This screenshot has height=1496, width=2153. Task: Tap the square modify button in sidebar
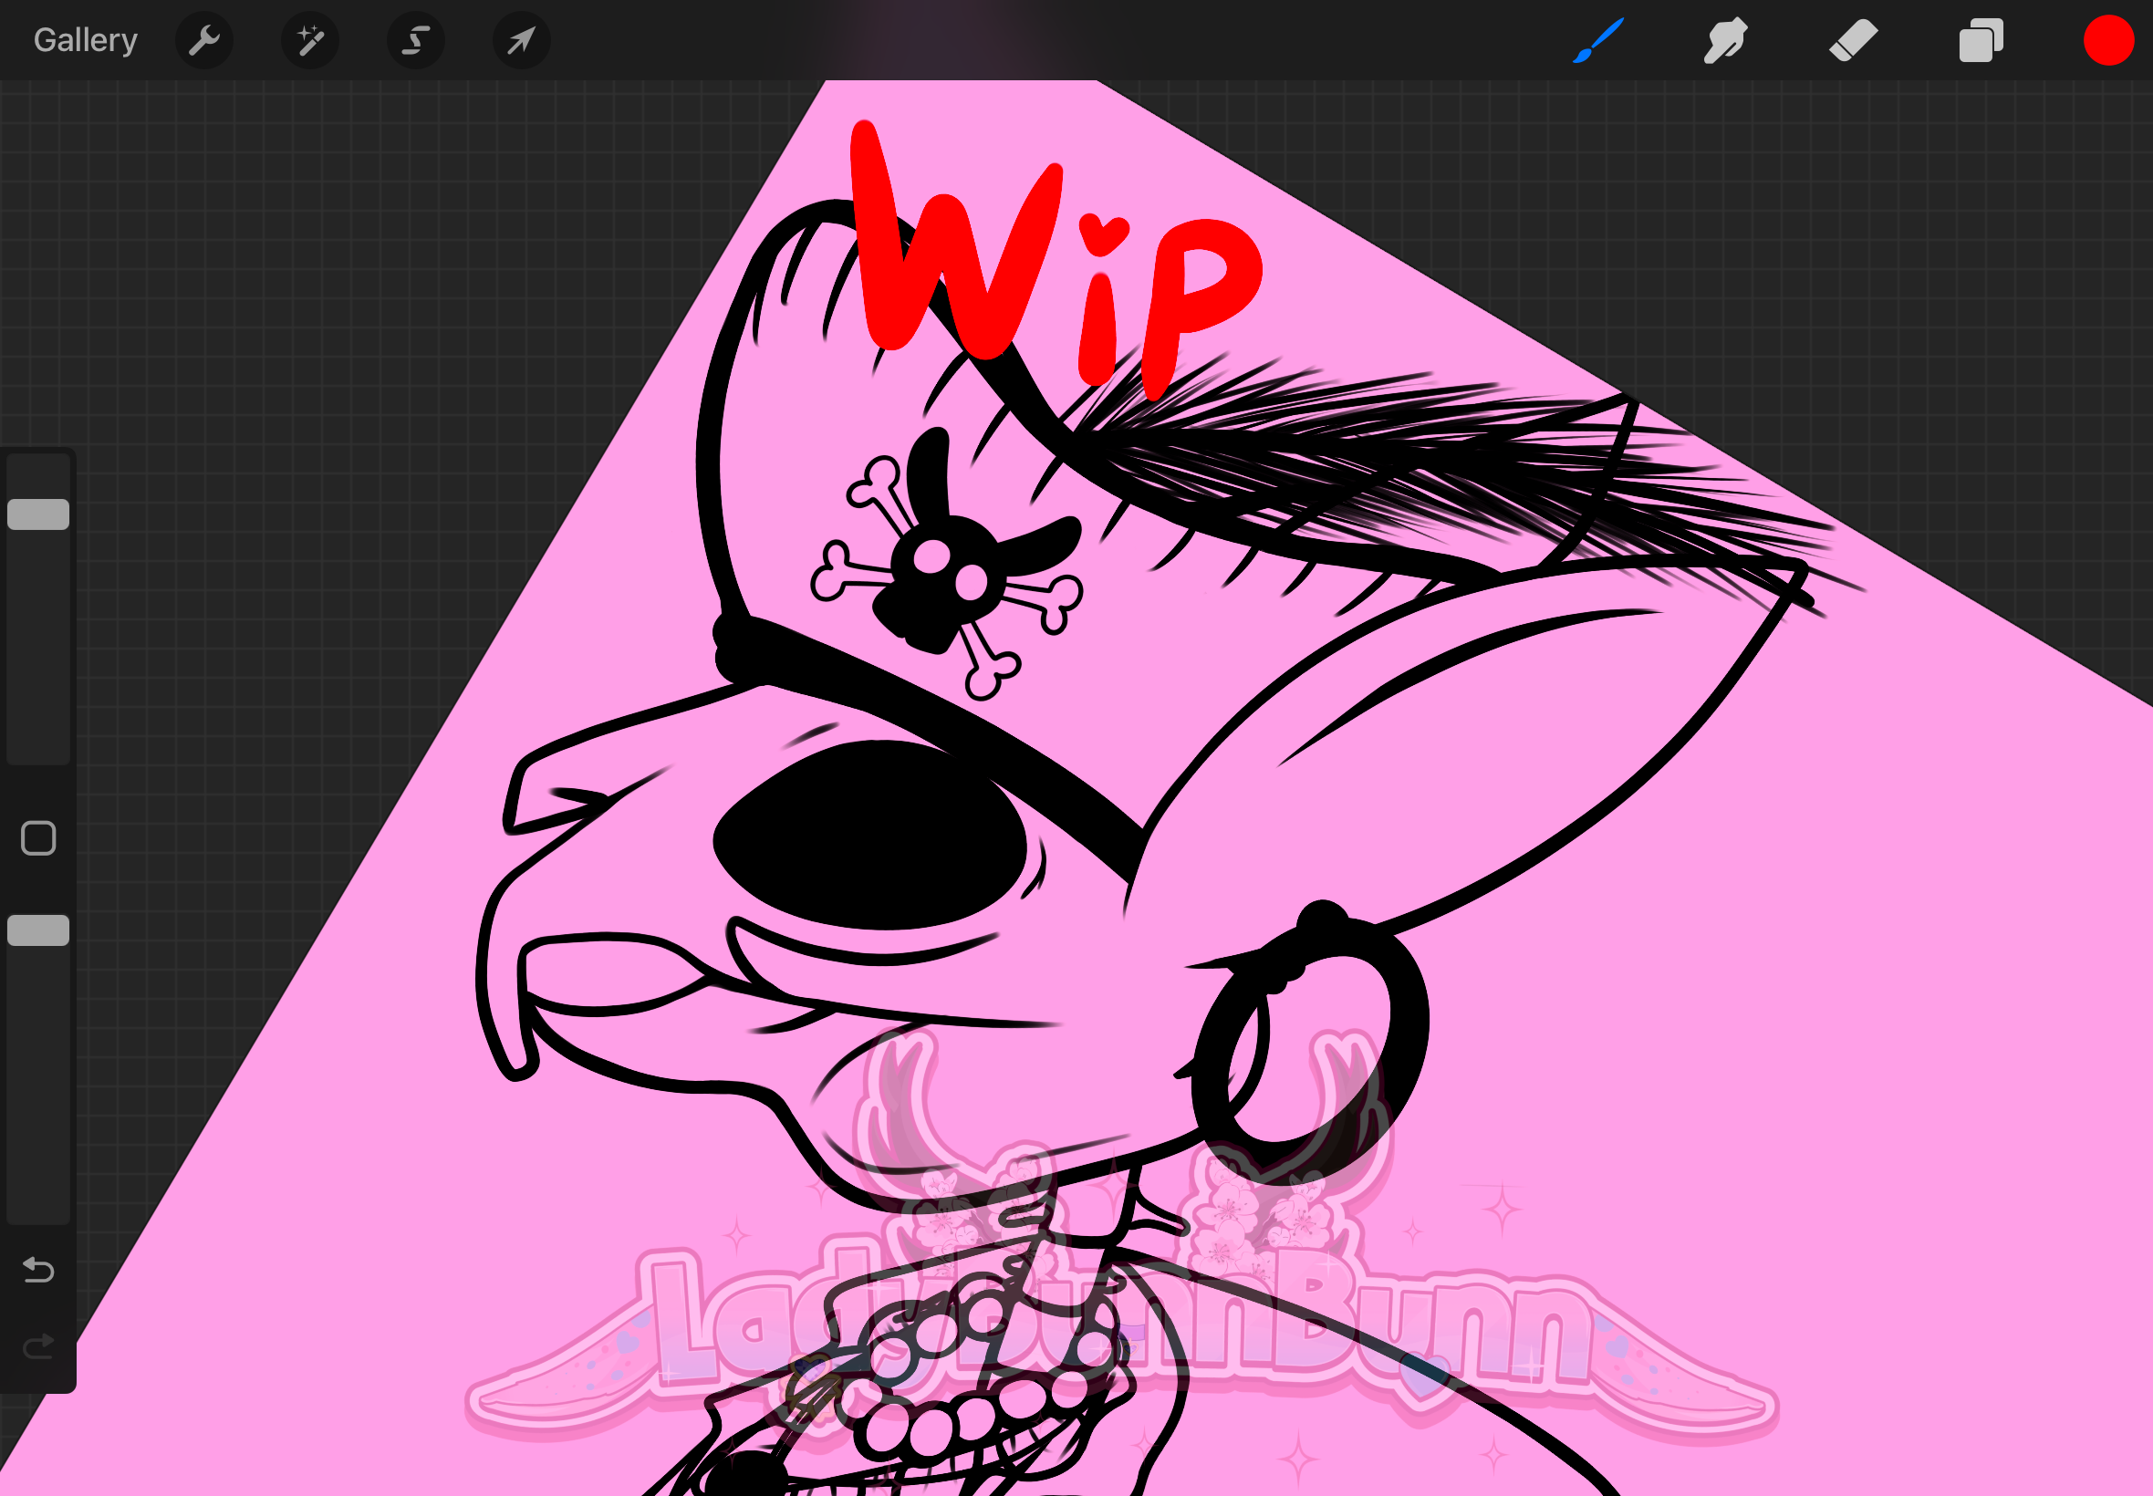click(38, 838)
